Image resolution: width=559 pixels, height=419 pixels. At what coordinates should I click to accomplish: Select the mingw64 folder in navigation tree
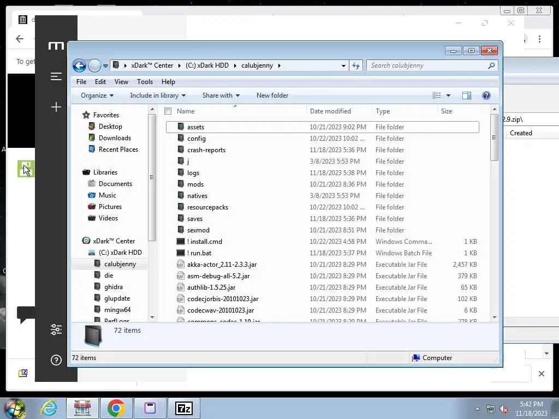pyautogui.click(x=117, y=310)
